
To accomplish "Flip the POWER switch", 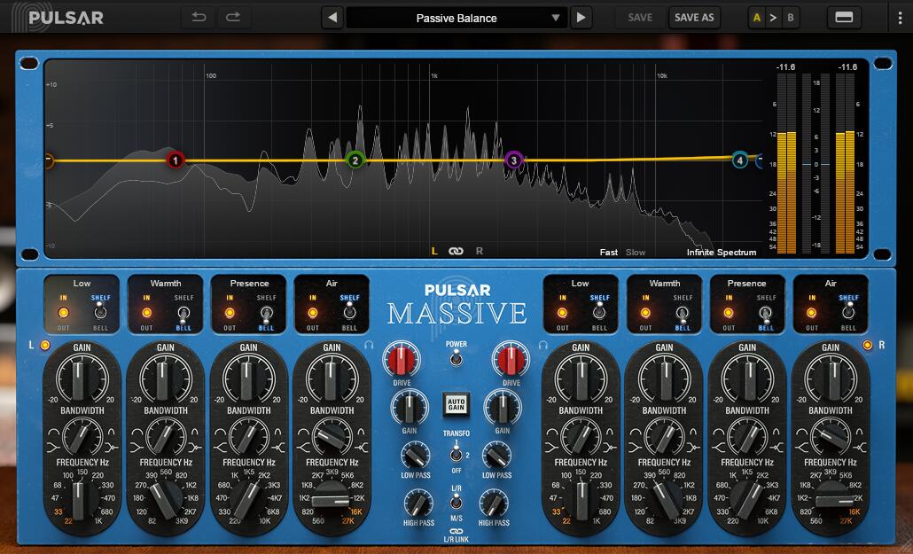I will click(x=456, y=358).
